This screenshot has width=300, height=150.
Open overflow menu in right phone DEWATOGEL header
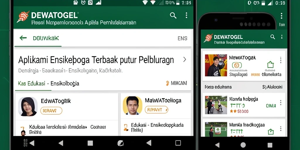pyautogui.click(x=282, y=37)
